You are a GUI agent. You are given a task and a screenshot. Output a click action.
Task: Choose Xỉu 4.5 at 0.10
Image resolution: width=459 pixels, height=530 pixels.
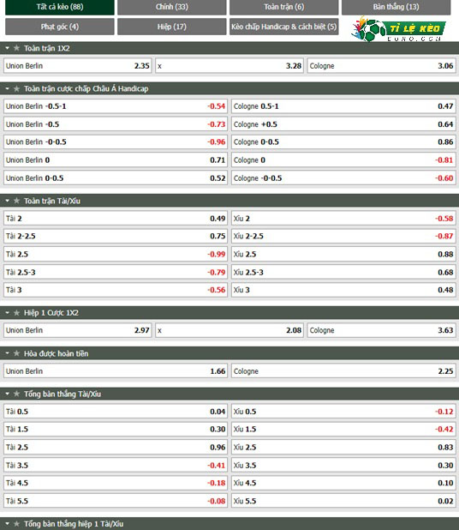pyautogui.click(x=343, y=483)
